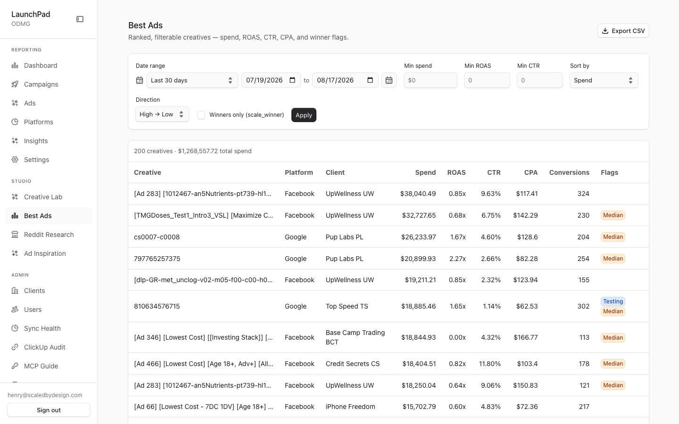Image resolution: width=679 pixels, height=424 pixels.
Task: Open the Sort by Spend dropdown
Action: [604, 80]
